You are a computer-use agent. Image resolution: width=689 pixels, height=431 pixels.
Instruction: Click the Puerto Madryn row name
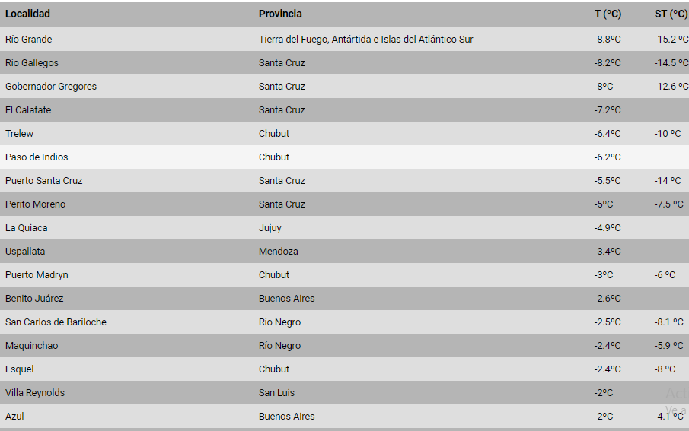(x=37, y=274)
